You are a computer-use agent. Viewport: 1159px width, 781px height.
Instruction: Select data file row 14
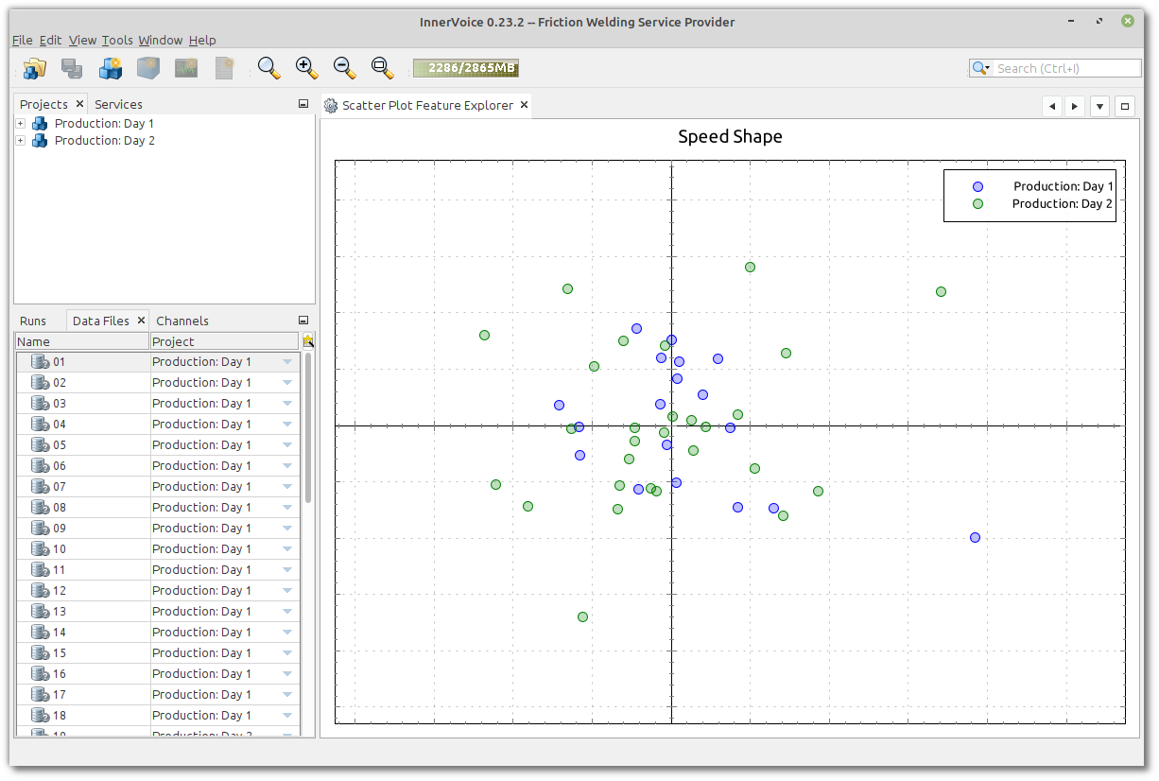tap(158, 633)
